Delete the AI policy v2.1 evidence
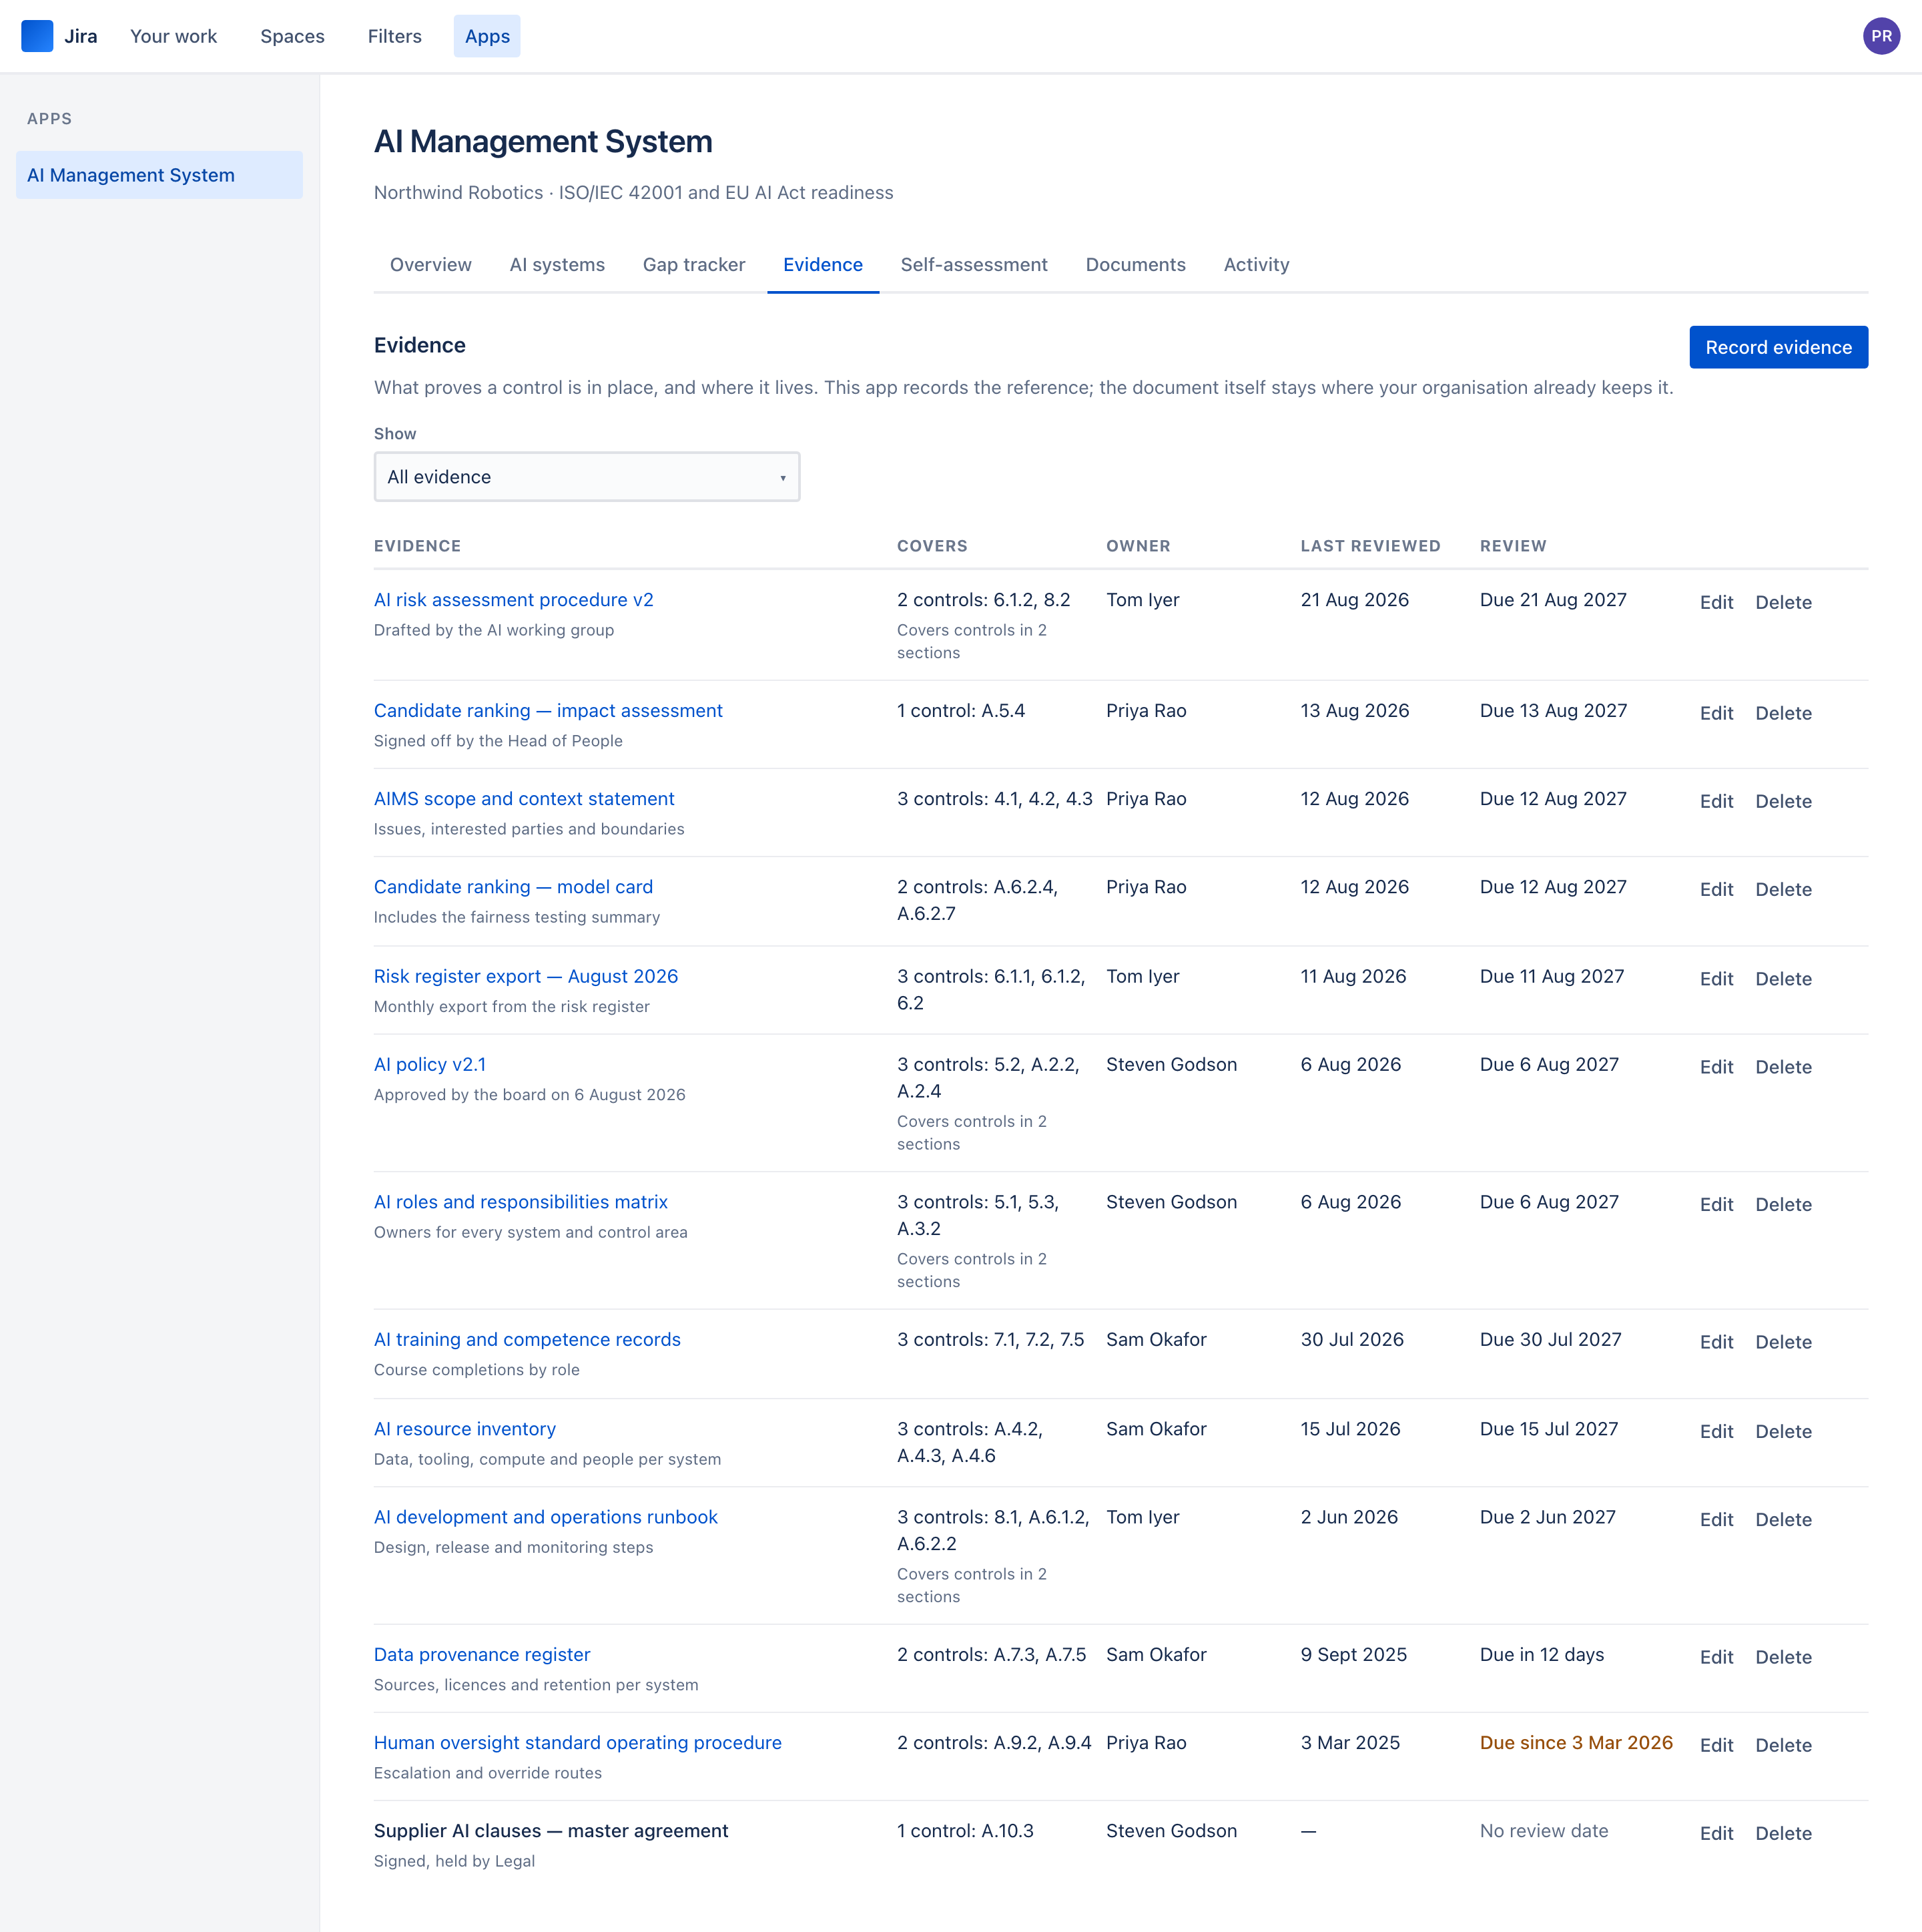This screenshot has width=1922, height=1932. (1783, 1067)
